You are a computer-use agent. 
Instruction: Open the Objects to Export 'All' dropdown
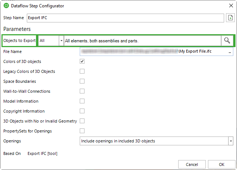[x=61, y=40]
